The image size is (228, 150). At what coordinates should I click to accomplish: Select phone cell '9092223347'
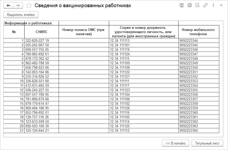[199, 54]
